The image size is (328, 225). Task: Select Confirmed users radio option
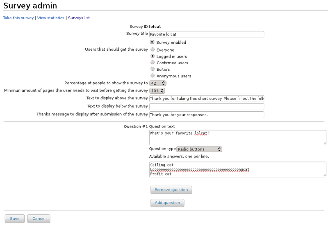click(x=153, y=63)
